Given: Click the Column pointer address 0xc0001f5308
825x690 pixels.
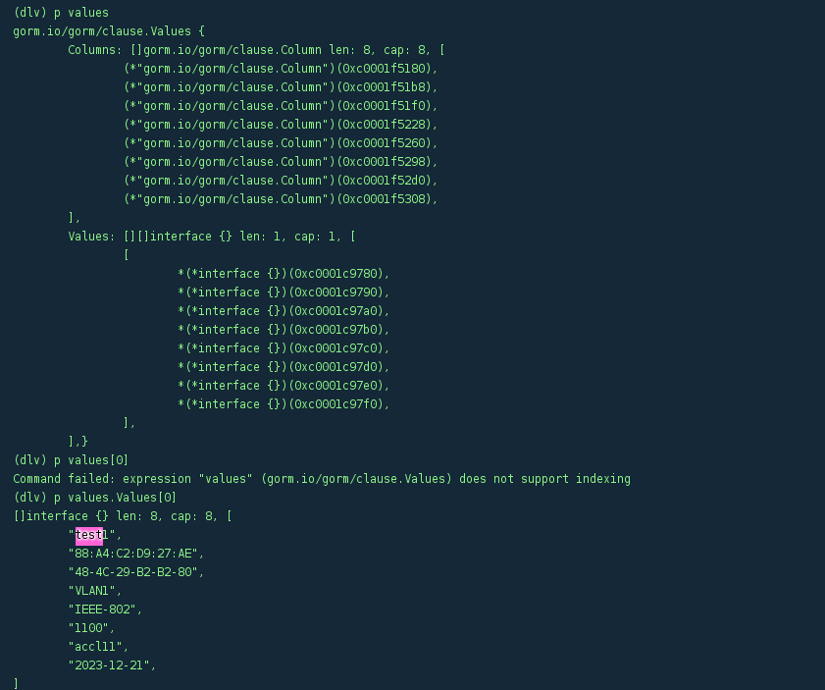Looking at the screenshot, I should (385, 199).
